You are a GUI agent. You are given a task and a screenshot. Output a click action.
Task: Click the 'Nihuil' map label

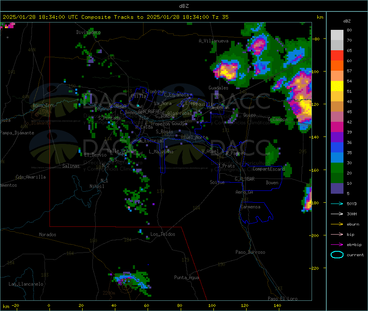point(96,186)
